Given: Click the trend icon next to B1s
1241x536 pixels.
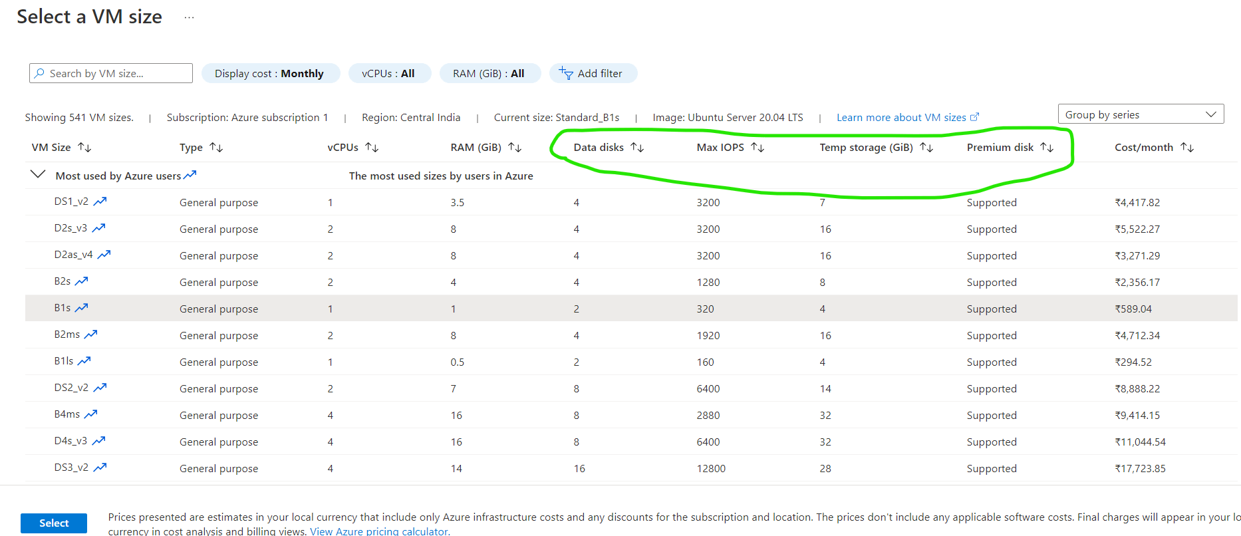Looking at the screenshot, I should click(81, 308).
